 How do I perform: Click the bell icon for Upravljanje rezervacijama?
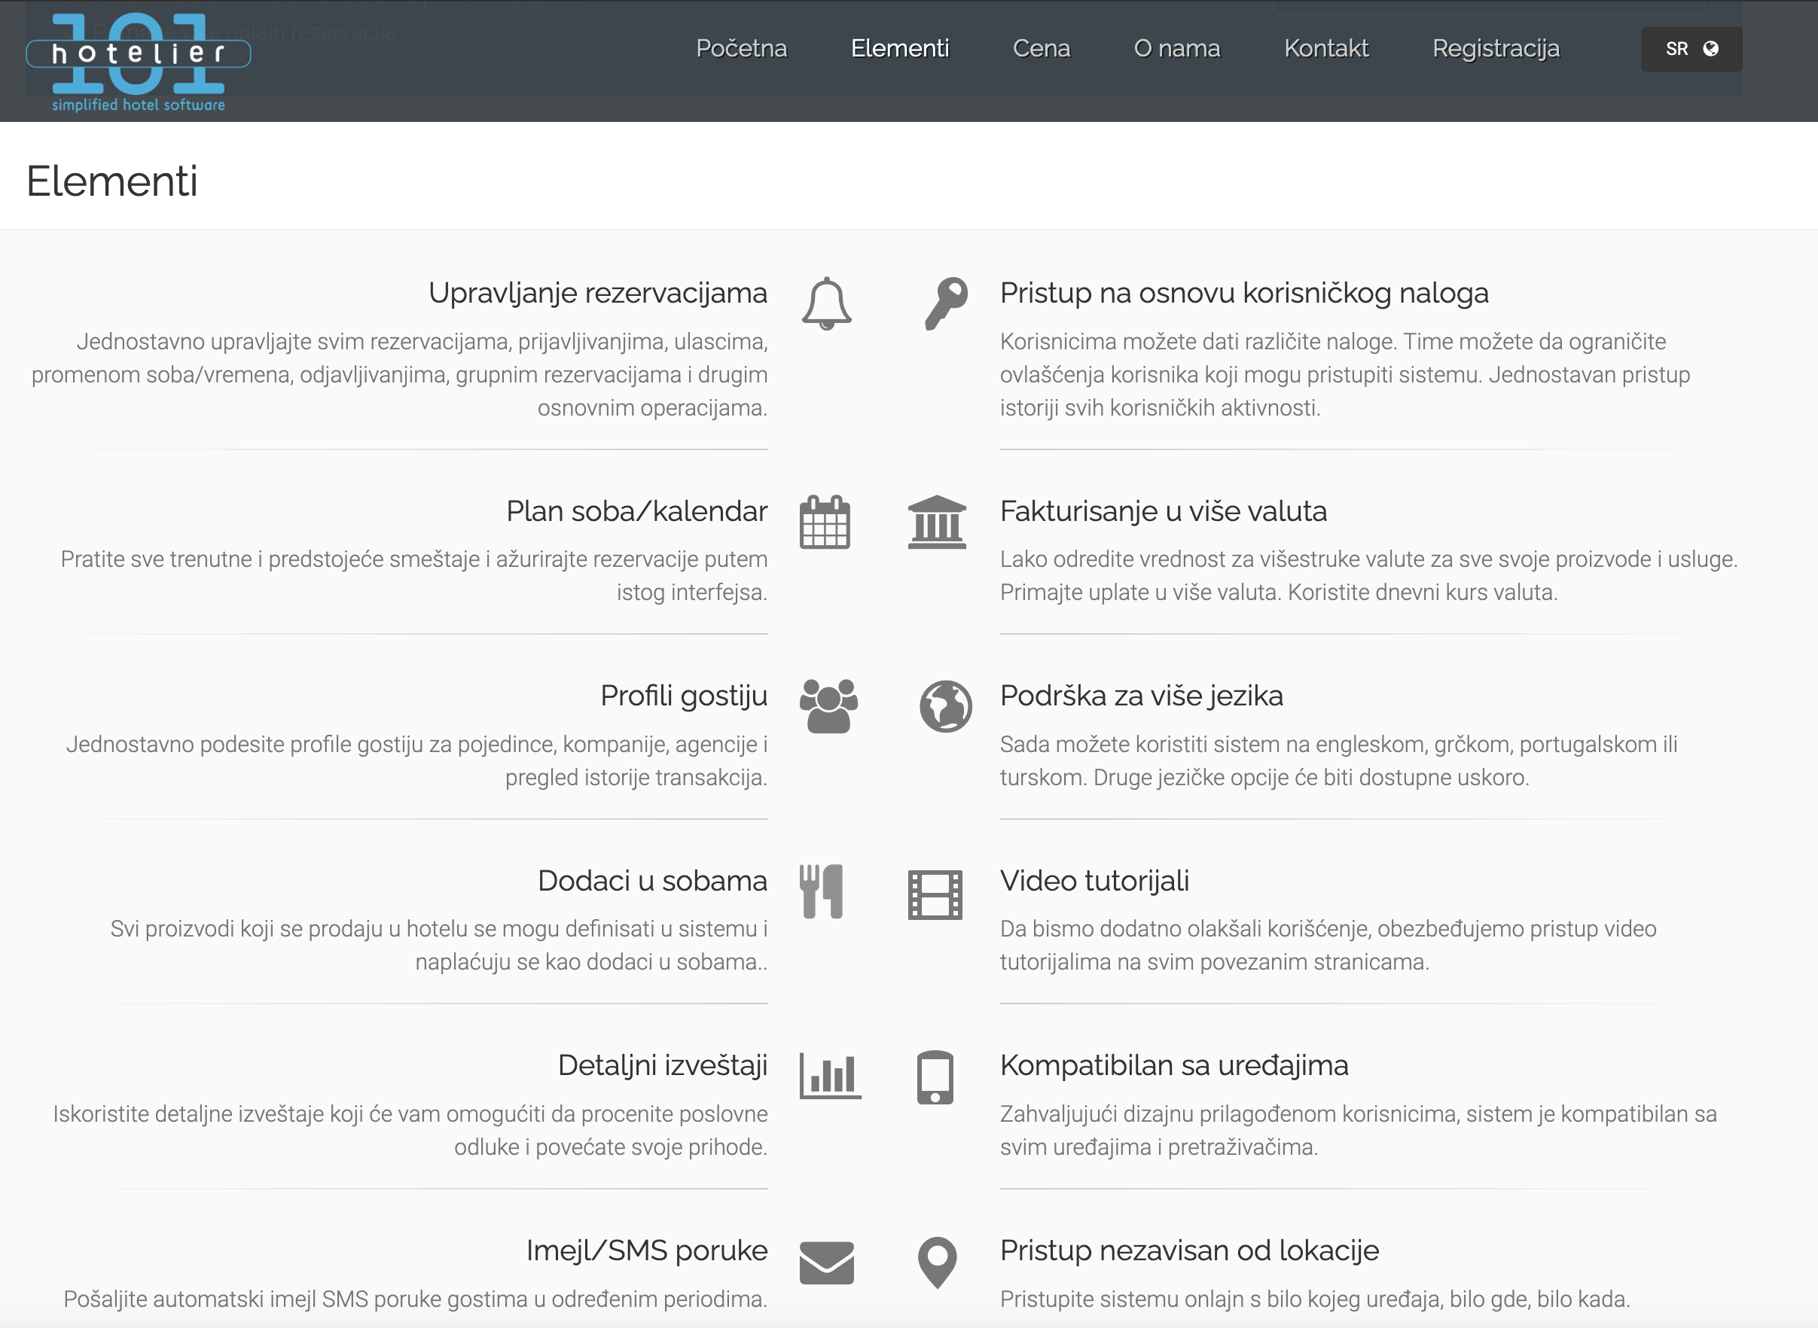tap(825, 304)
